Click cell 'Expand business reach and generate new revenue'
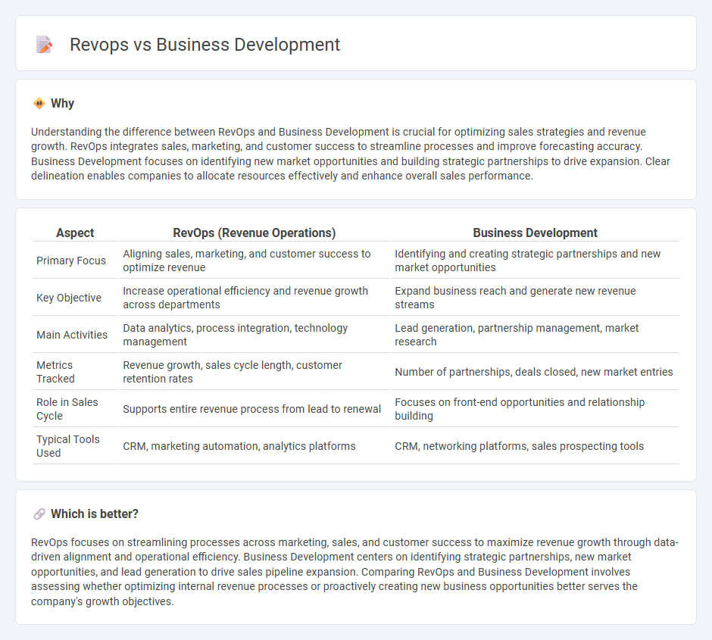Image resolution: width=712 pixels, height=640 pixels. point(535,298)
